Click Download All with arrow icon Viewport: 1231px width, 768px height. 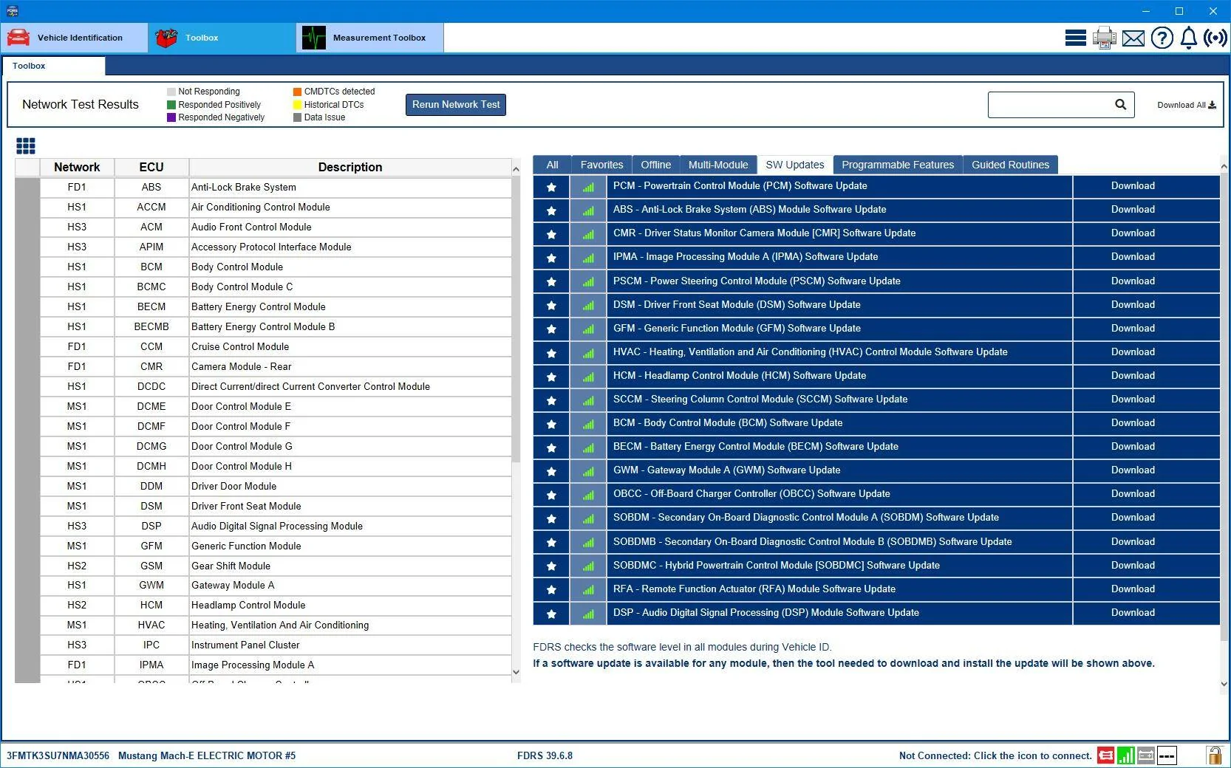[1187, 105]
